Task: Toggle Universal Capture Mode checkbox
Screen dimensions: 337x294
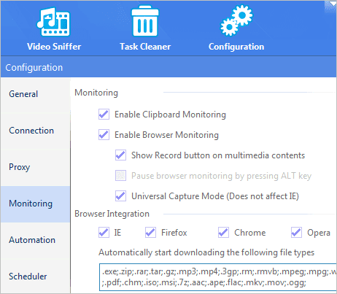Action: pos(120,196)
